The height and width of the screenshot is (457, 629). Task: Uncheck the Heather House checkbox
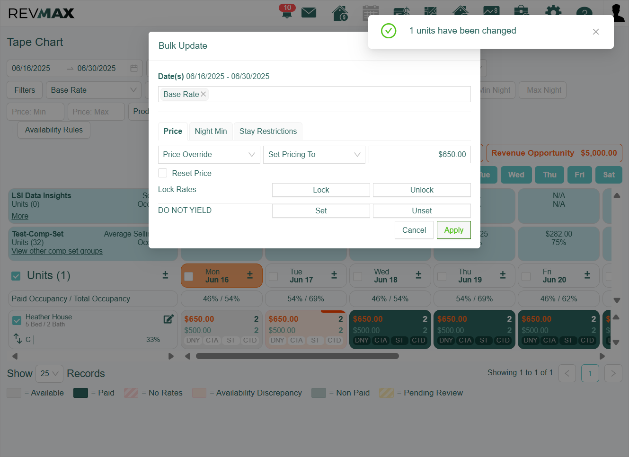coord(17,321)
